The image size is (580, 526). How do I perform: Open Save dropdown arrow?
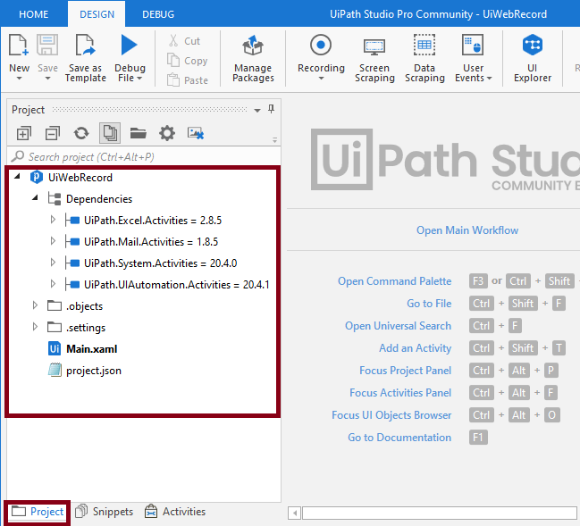[x=47, y=79]
